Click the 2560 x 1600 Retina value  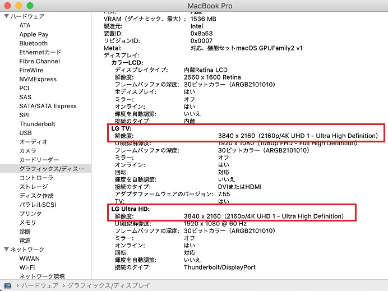(x=213, y=77)
